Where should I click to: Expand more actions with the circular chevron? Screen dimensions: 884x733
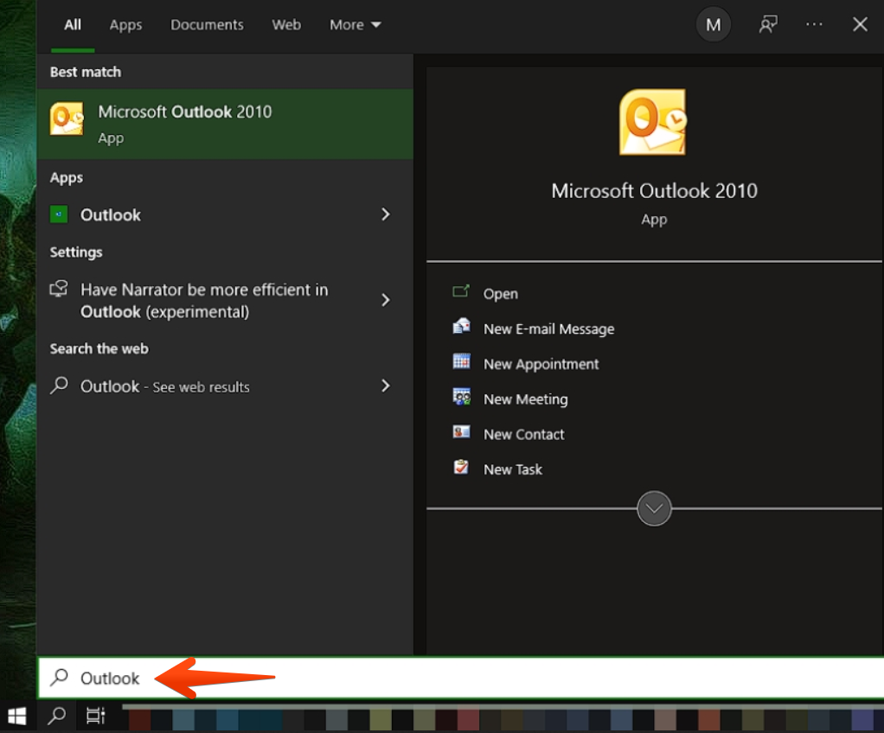point(654,508)
